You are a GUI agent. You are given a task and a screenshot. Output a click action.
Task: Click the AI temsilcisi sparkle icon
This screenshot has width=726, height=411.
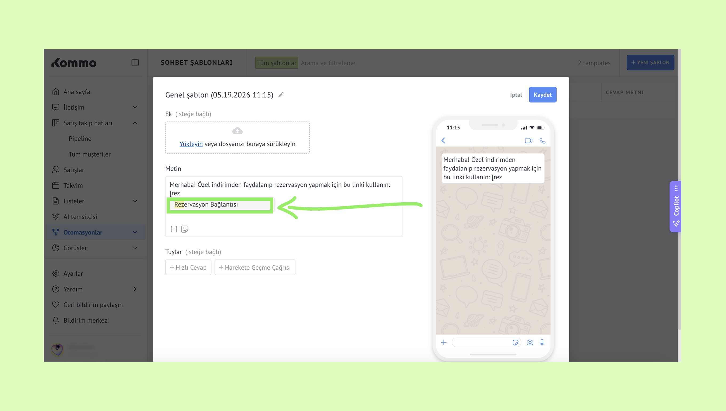[56, 216]
